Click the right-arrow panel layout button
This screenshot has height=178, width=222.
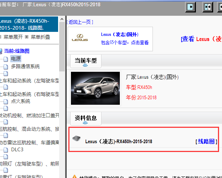point(190,7)
